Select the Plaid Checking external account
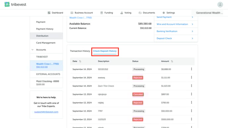This screenshot has width=228, height=128. 46,83
